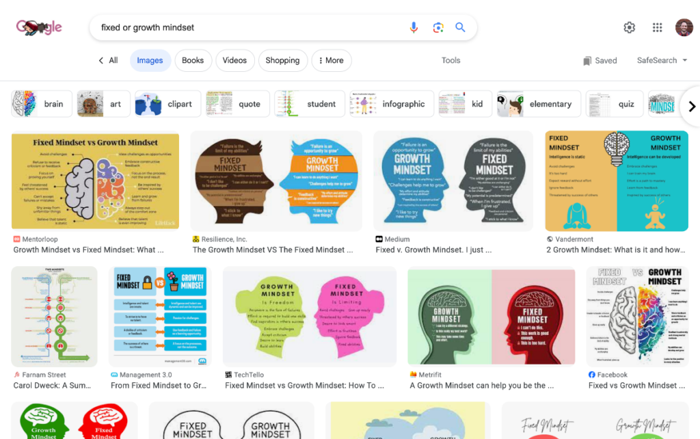
Task: Select the Images tab
Action: (150, 60)
